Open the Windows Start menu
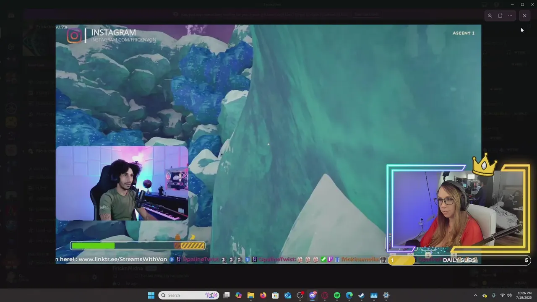This screenshot has height=302, width=537. 151,295
